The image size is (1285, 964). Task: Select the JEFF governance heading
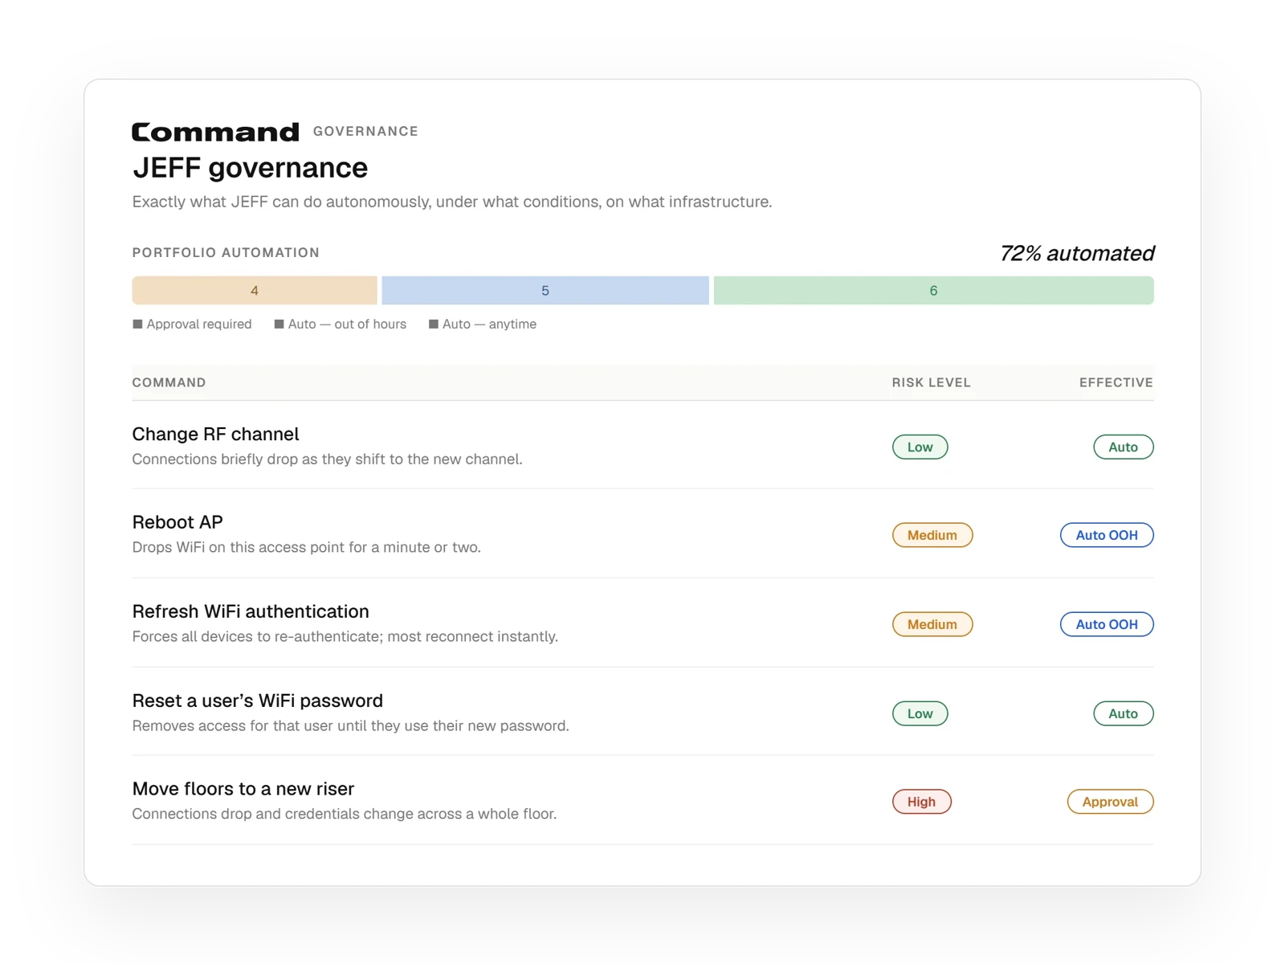click(x=250, y=168)
